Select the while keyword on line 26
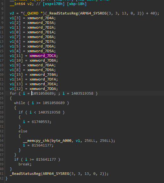Viewport: 164px width, 183px height. click(19, 103)
